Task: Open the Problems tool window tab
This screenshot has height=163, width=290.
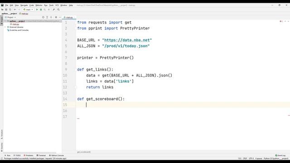Action: pyautogui.click(x=29, y=155)
